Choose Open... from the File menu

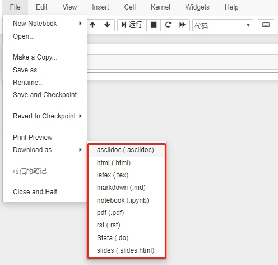click(x=45, y=36)
